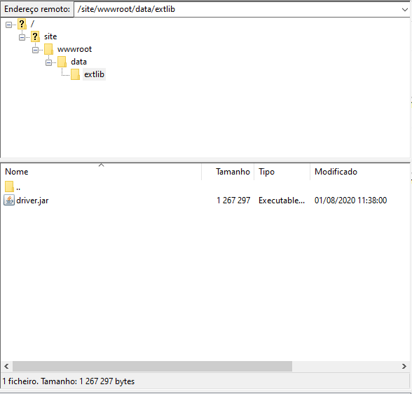Sort file list by Modificado column
412x394 pixels.
pos(359,172)
